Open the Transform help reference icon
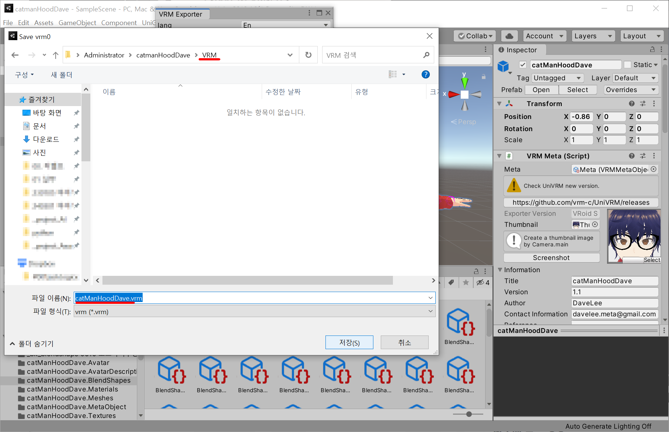The height and width of the screenshot is (432, 669). point(632,104)
